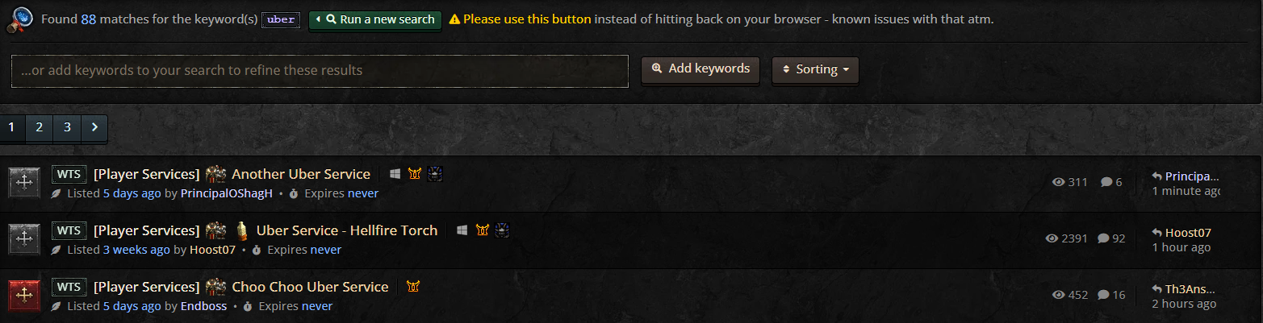Click the Windows platform icon on Another Uber Service
This screenshot has height=323, width=1263.
click(395, 174)
